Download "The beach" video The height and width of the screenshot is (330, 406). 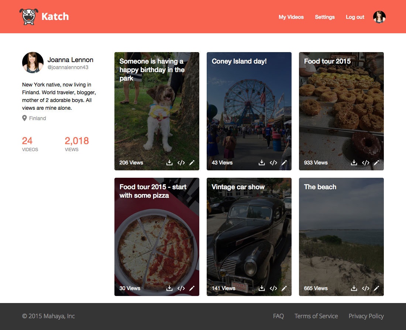coord(354,288)
